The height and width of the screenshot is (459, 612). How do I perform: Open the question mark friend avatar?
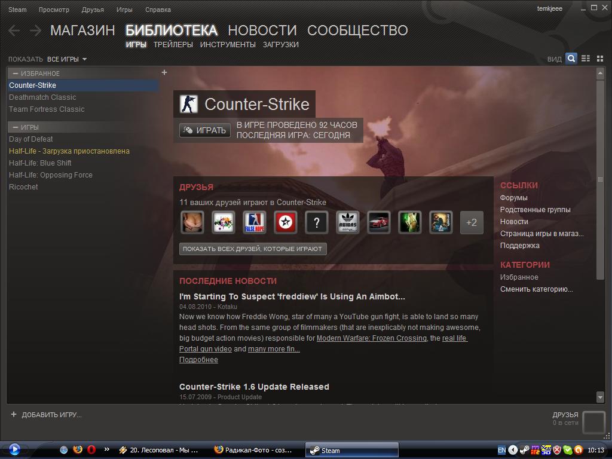[317, 222]
